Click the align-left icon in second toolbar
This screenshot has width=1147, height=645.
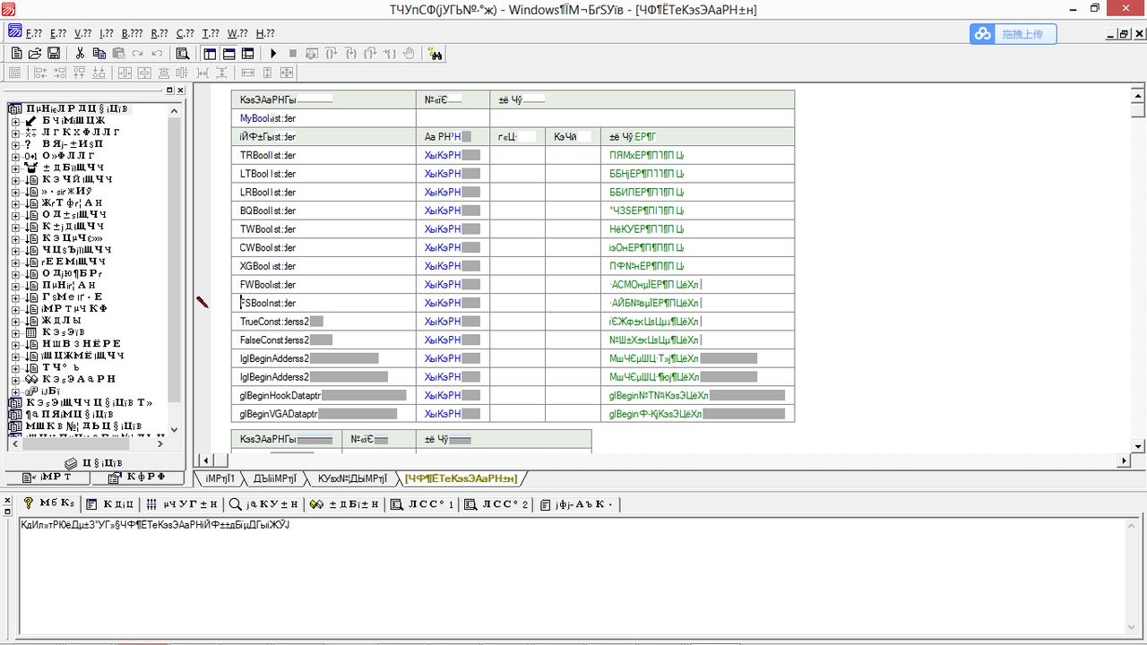point(40,73)
